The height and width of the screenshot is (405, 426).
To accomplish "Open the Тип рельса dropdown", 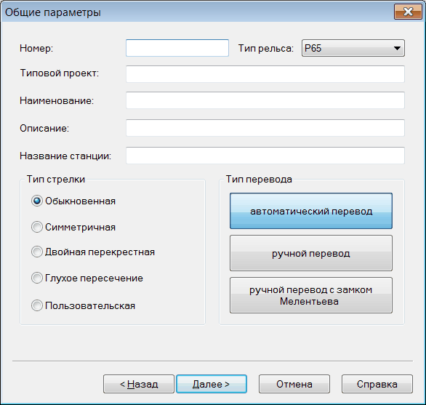I will pos(353,48).
